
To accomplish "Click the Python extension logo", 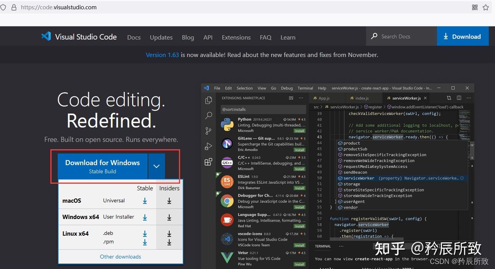I will click(x=227, y=124).
